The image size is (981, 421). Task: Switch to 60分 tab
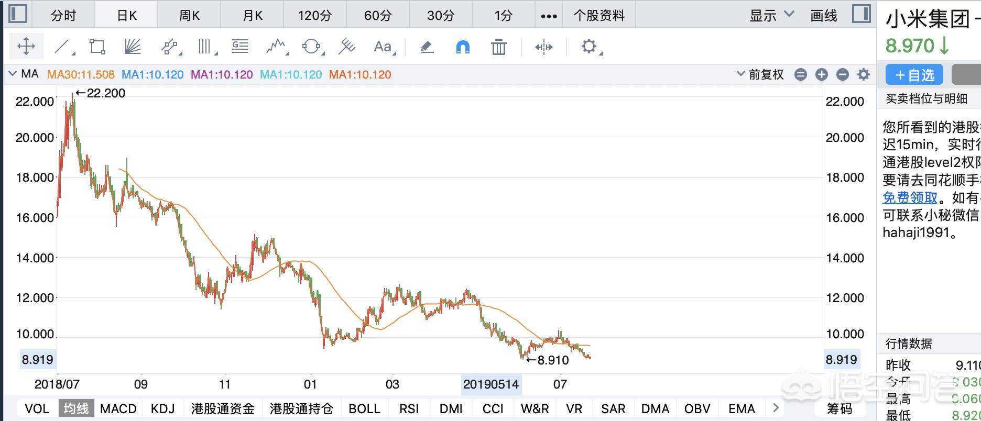[378, 16]
